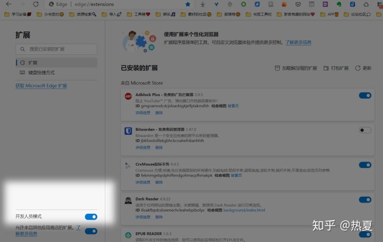
Task: Open the 最好的社区 bookmark folder
Action: (196, 14)
